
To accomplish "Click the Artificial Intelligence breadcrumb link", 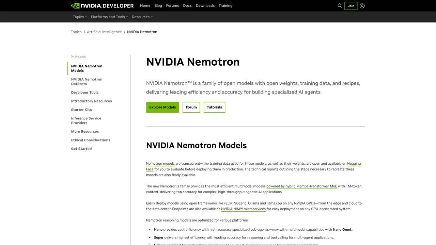I will (x=104, y=32).
